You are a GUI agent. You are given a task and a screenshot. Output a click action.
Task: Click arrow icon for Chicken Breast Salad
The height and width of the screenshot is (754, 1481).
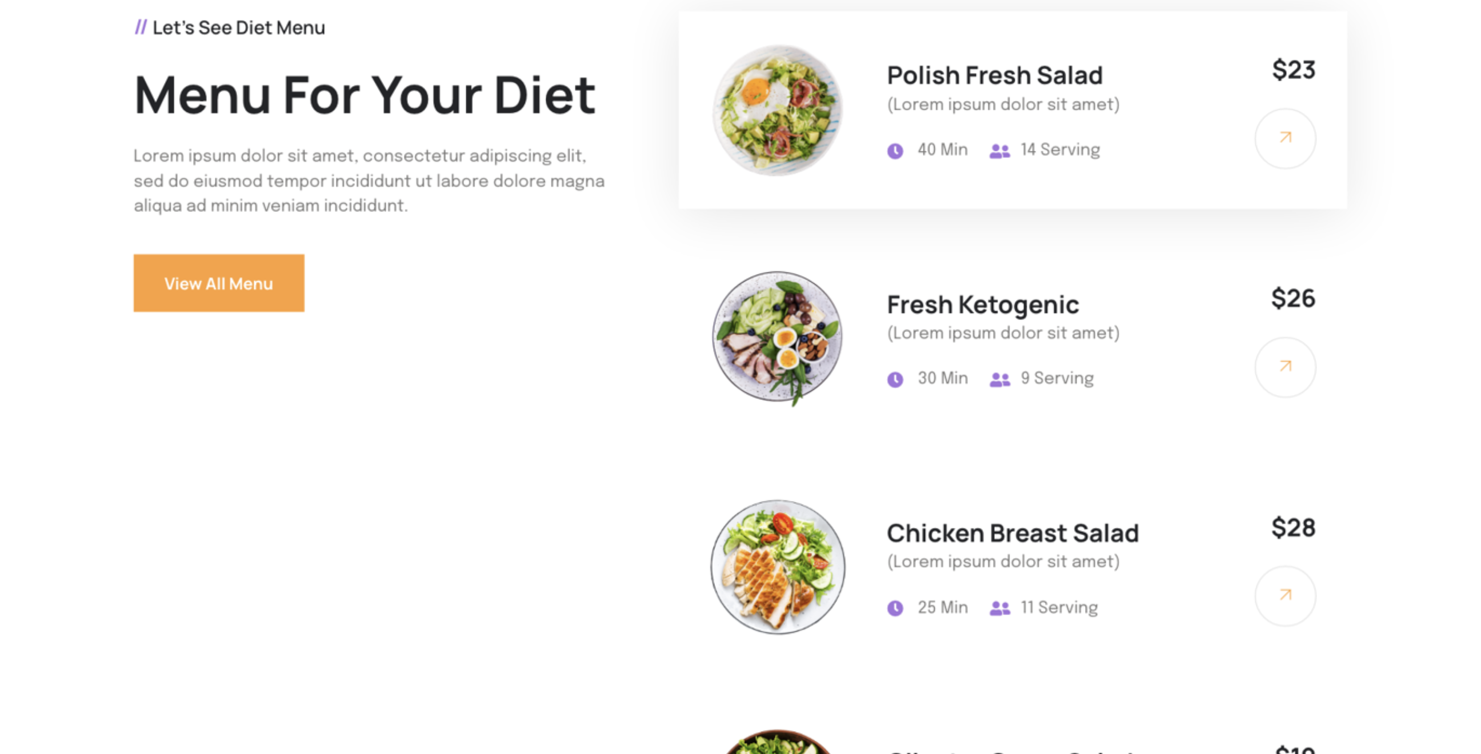coord(1285,596)
